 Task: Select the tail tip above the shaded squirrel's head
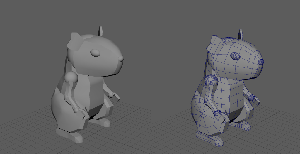(x=101, y=31)
